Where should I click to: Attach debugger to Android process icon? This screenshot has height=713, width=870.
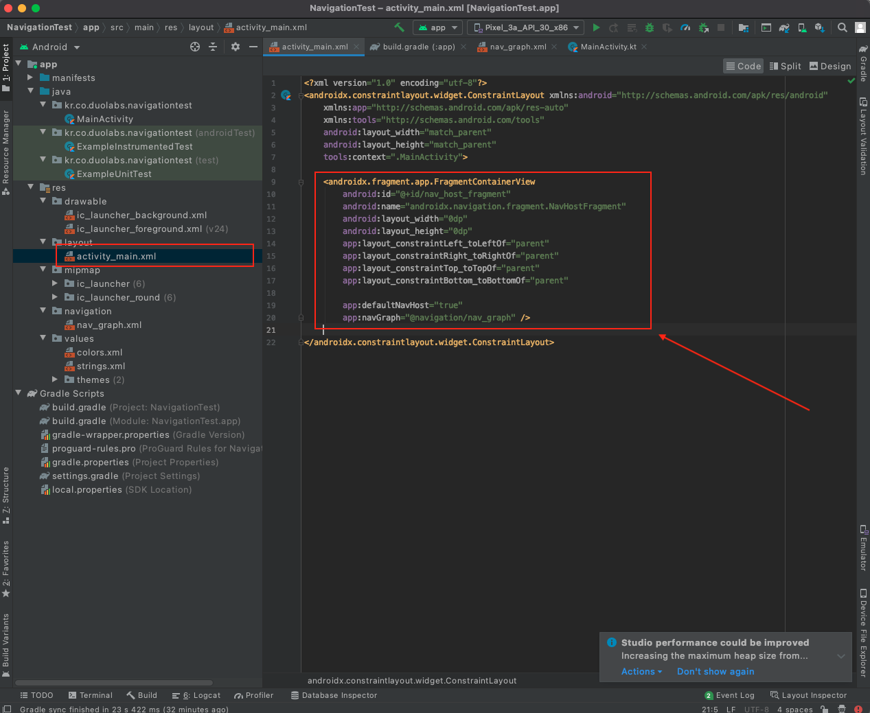[x=703, y=27]
